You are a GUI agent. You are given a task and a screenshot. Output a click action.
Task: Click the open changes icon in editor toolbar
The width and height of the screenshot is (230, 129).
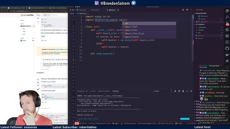(183, 10)
